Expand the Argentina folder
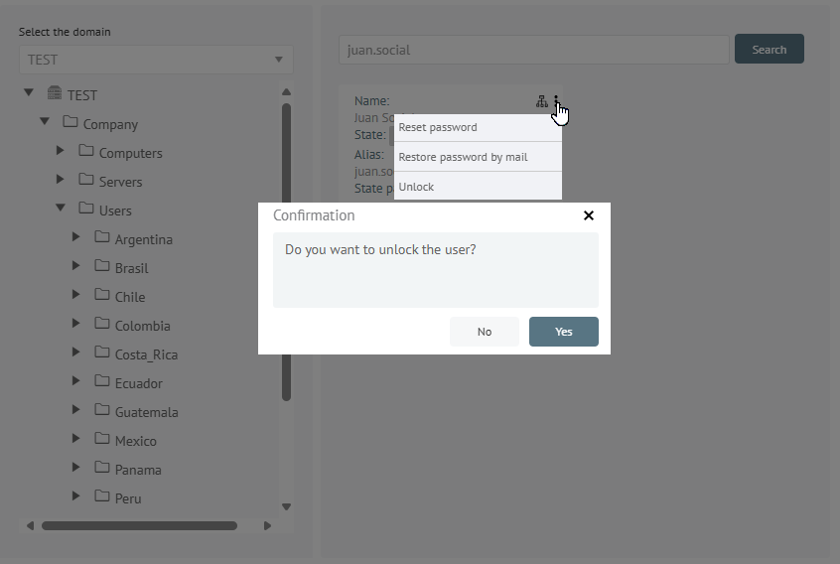The width and height of the screenshot is (840, 564). pyautogui.click(x=76, y=236)
